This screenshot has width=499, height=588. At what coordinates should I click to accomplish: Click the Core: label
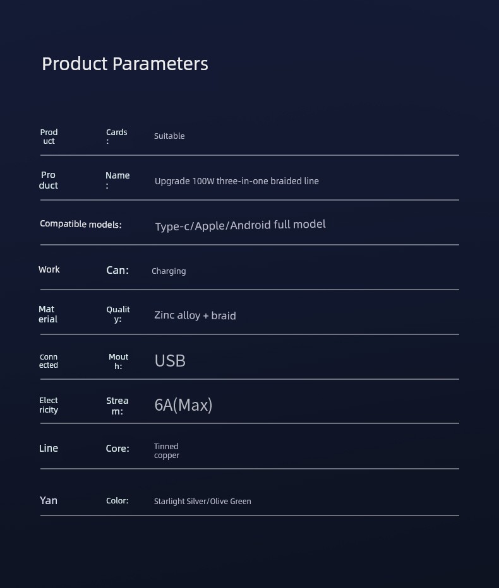pyautogui.click(x=117, y=448)
